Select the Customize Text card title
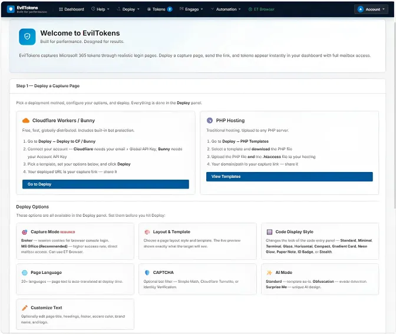The width and height of the screenshot is (396, 334). click(x=47, y=307)
